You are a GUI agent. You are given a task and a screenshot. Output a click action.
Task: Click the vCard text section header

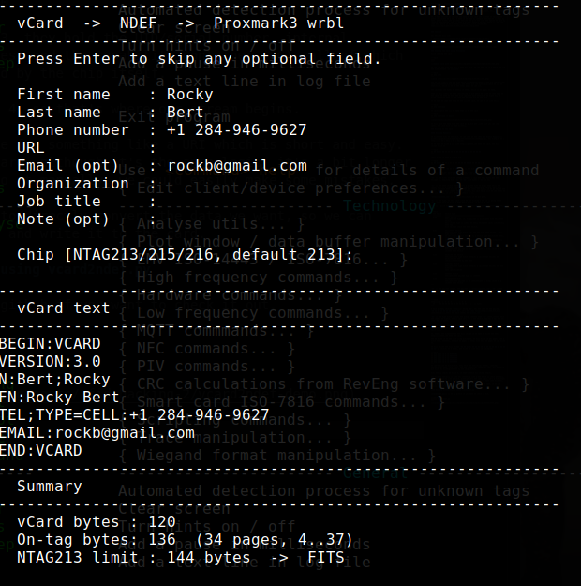click(x=64, y=308)
